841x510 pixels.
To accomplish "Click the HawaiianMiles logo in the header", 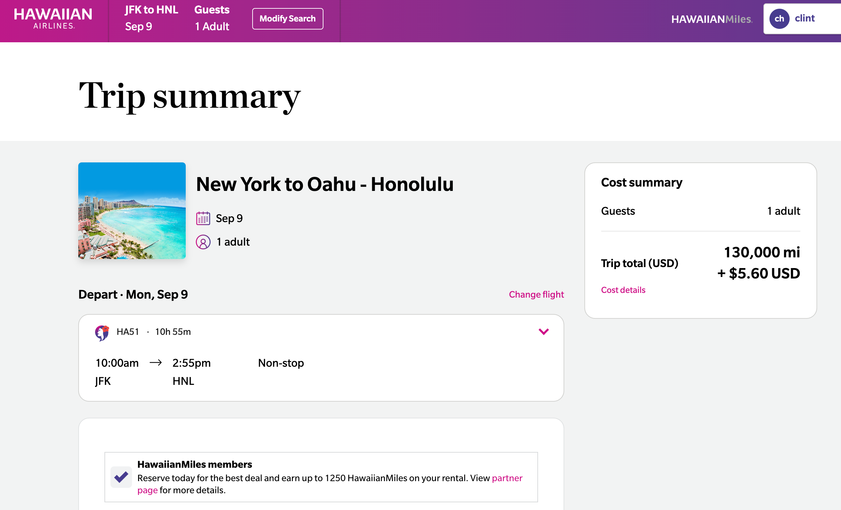I will [x=712, y=19].
